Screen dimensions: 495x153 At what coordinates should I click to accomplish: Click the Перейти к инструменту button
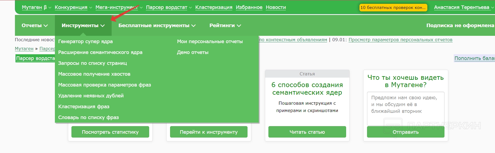209,132
